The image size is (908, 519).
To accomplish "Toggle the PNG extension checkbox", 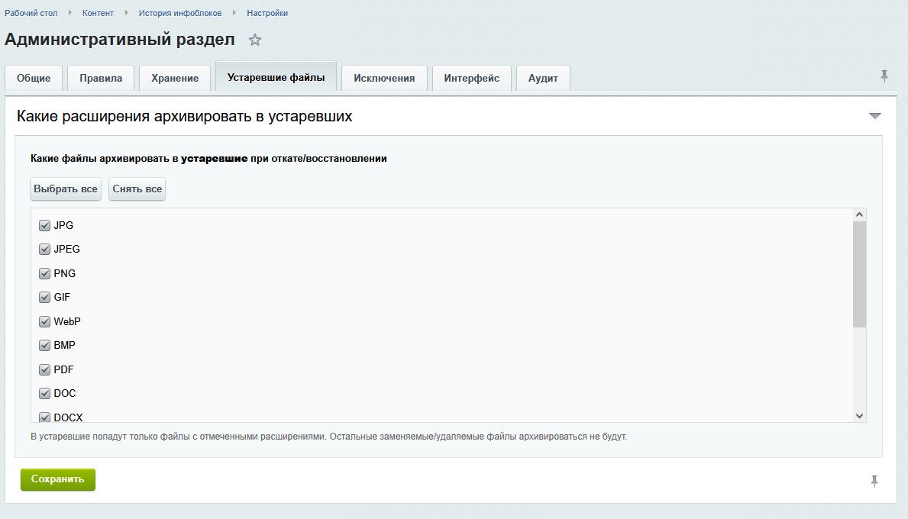I will tap(44, 273).
